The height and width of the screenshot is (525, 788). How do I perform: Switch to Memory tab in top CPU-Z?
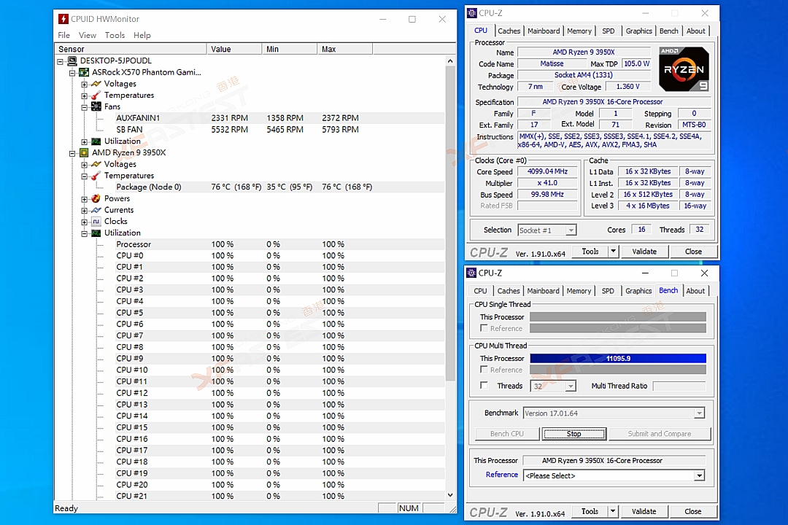tap(579, 31)
